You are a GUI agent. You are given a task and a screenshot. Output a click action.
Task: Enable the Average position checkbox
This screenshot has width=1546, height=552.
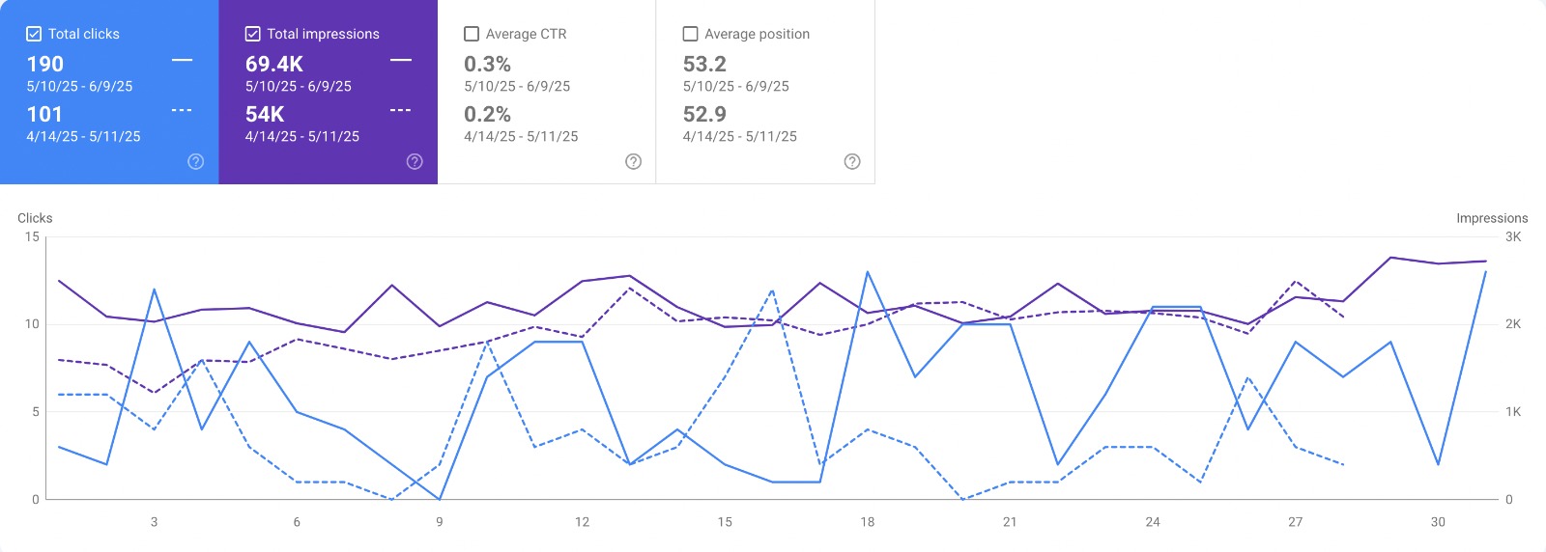tap(690, 34)
